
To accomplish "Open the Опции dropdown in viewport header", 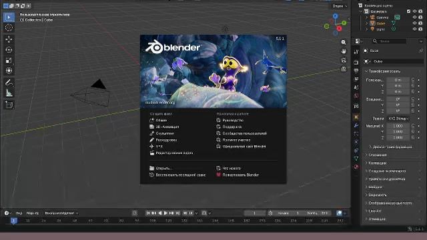I will tap(340, 6).
